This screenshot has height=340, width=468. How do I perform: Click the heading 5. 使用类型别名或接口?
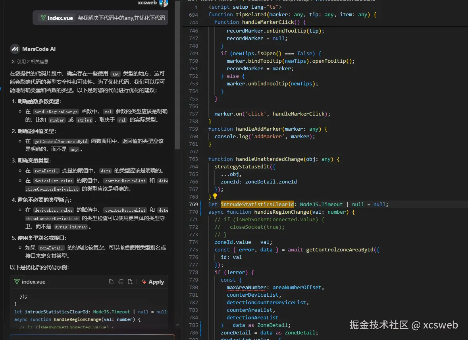click(39, 238)
